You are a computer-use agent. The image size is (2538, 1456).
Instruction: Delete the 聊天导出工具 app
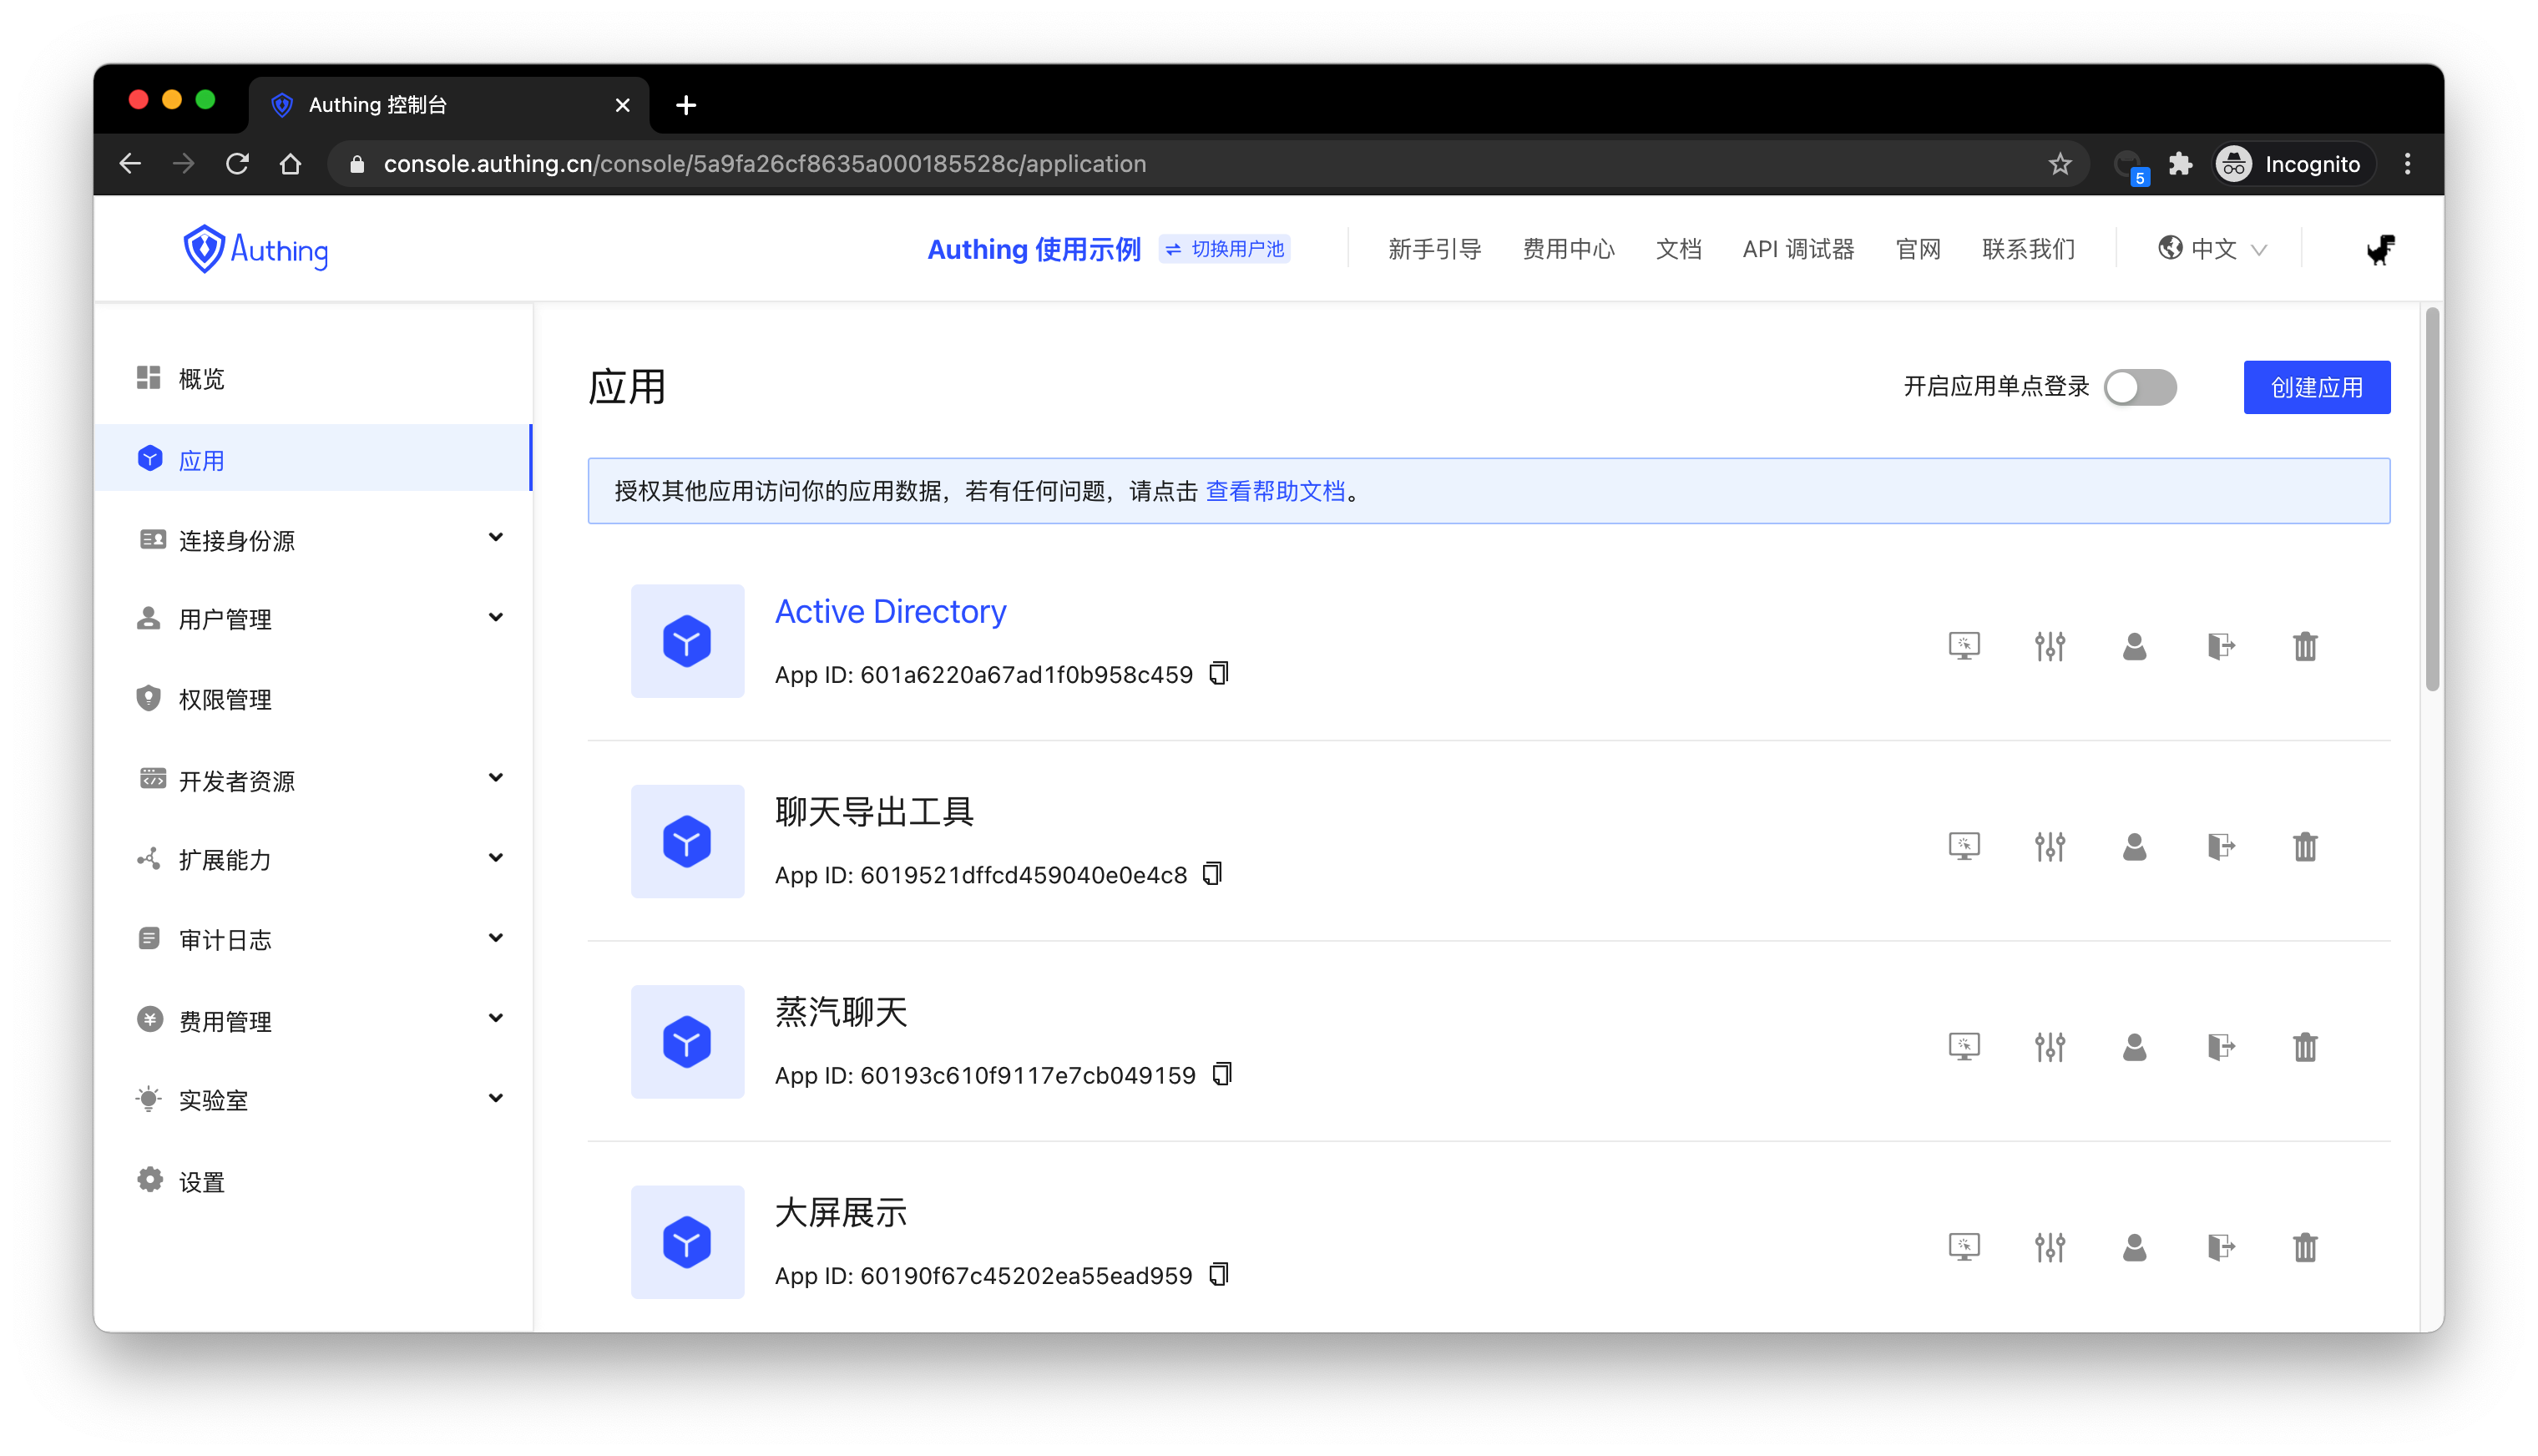2305,846
